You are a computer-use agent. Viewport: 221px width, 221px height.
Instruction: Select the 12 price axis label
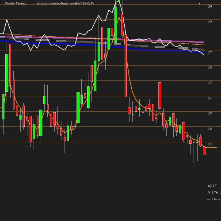pyautogui.click(x=210, y=129)
